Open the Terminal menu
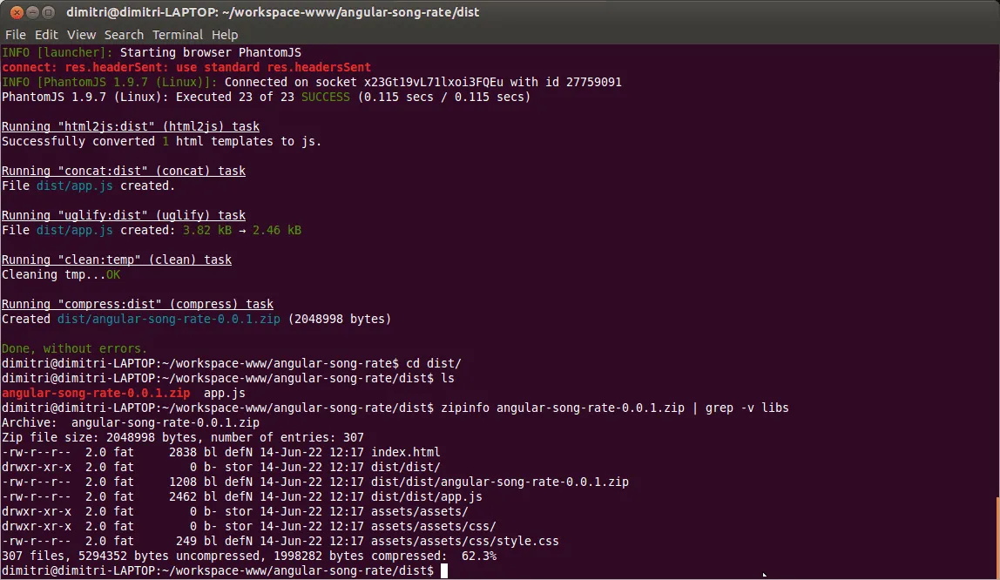This screenshot has width=1000, height=580. coord(178,35)
